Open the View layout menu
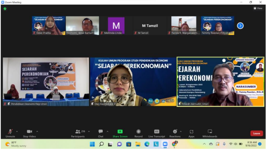The width and height of the screenshot is (266, 151). point(258,8)
